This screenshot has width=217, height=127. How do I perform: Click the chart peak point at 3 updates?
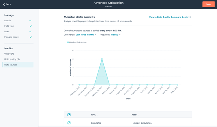(102, 59)
